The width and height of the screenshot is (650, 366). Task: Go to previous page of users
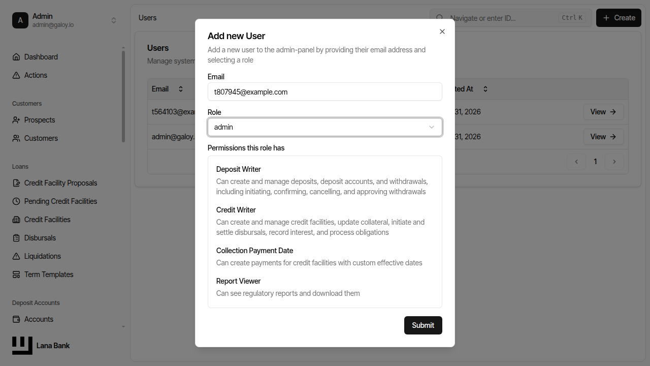pyautogui.click(x=576, y=162)
